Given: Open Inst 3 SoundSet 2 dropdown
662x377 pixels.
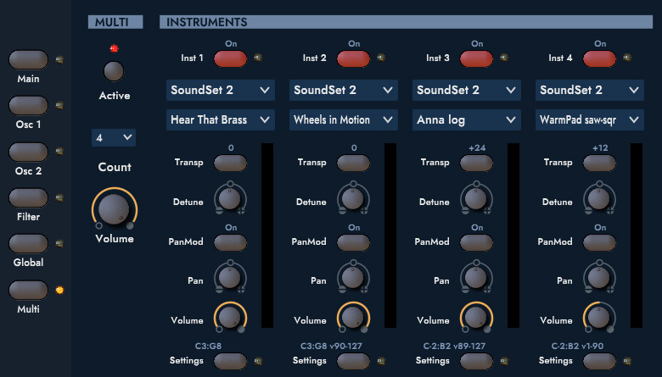Looking at the screenshot, I should click(x=466, y=90).
